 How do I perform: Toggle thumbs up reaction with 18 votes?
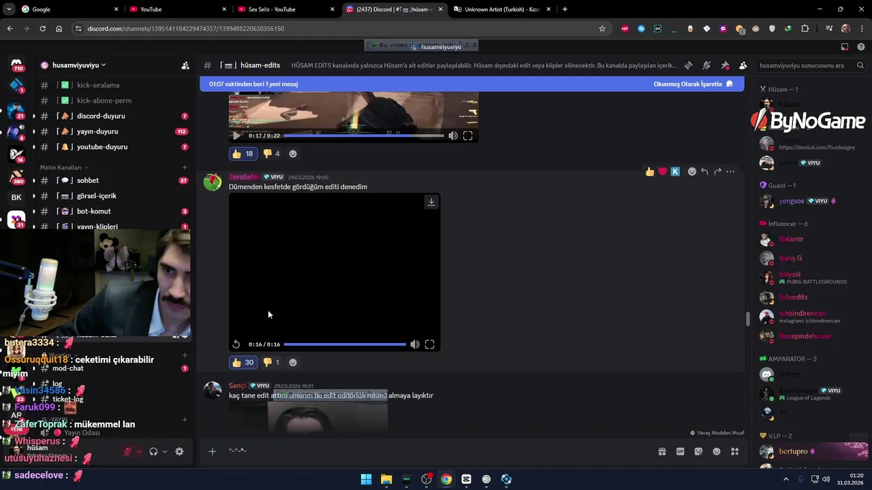(243, 154)
